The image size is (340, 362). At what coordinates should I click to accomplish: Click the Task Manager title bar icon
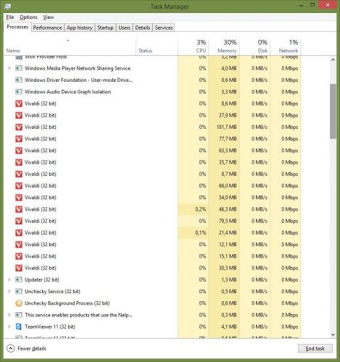(x=8, y=6)
